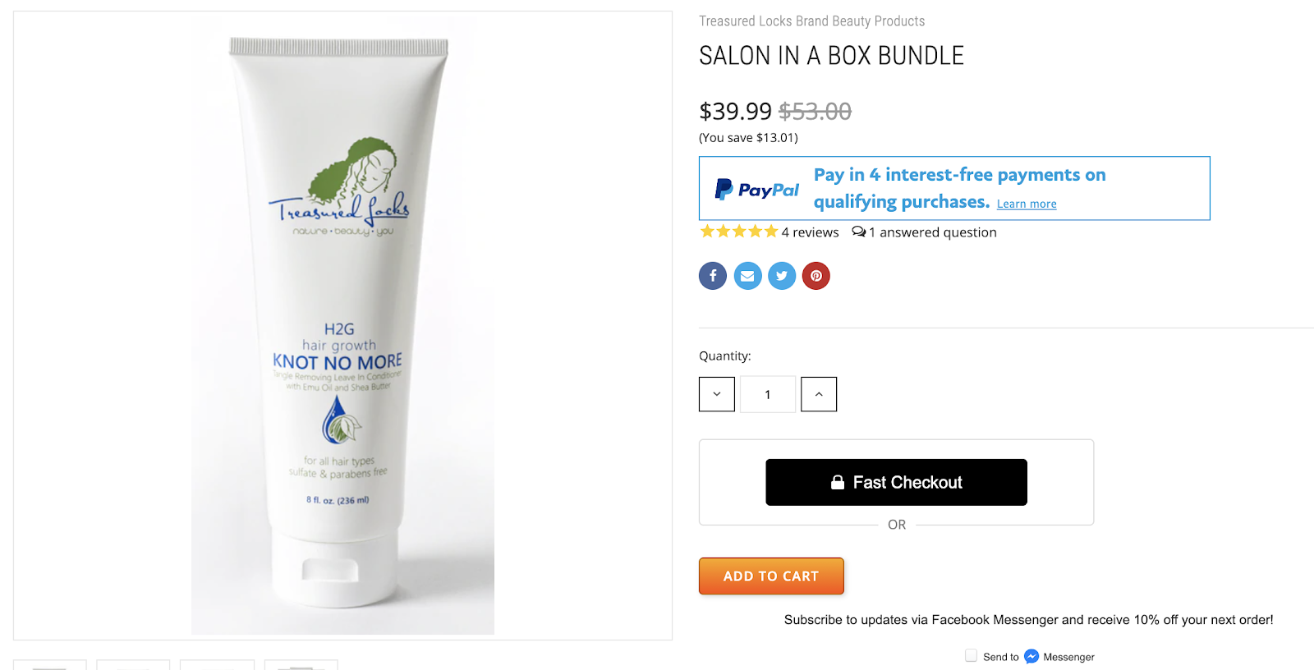Select the first thumbnail below main image

coord(49,664)
